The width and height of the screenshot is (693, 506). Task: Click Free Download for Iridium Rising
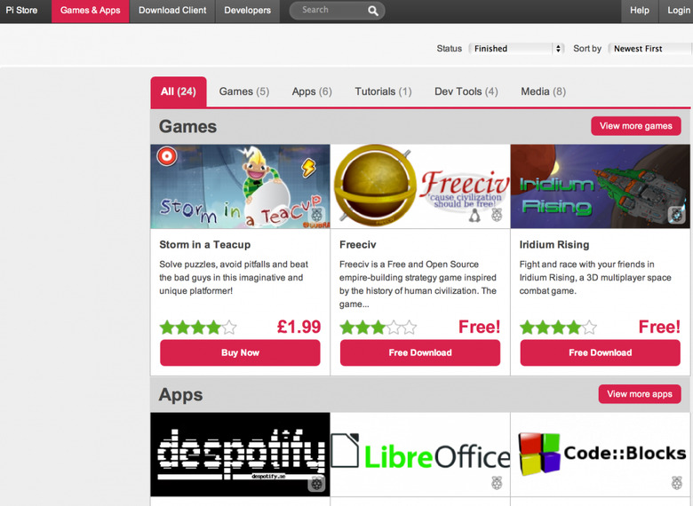tap(601, 352)
